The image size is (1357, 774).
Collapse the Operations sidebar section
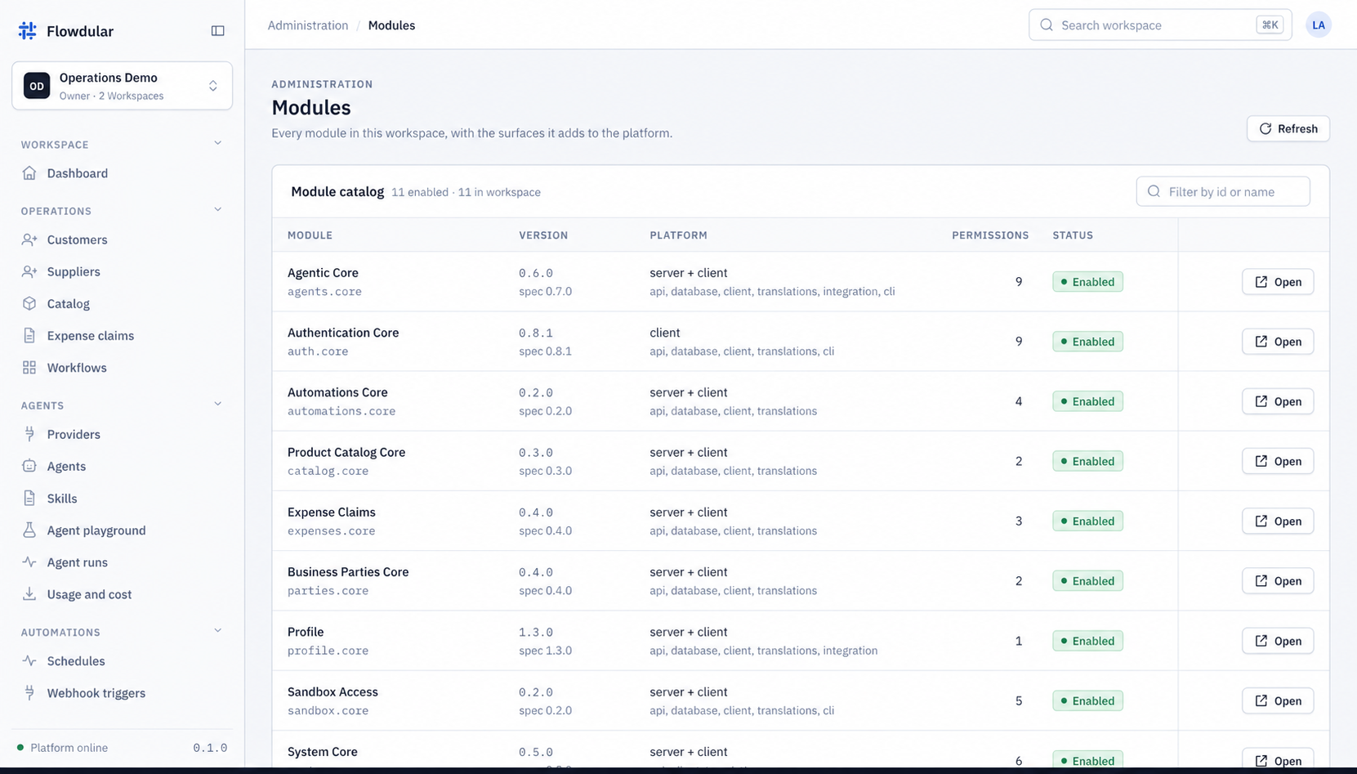(x=217, y=210)
